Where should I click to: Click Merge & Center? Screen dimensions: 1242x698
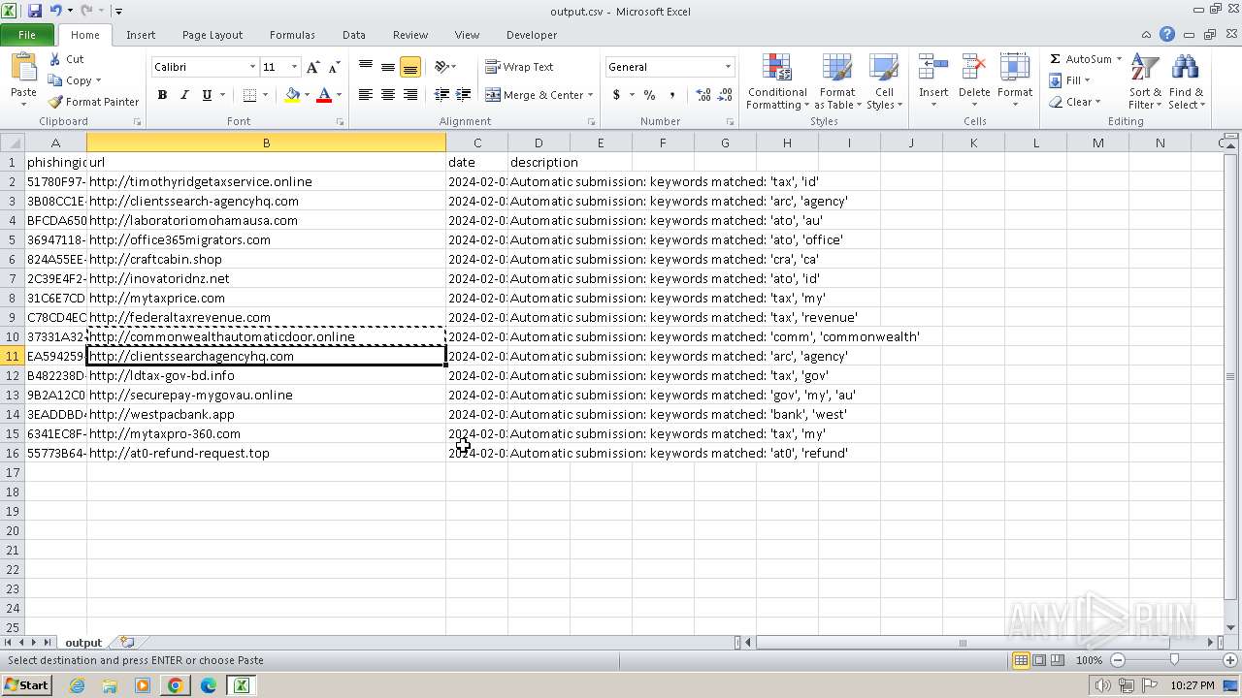pos(535,95)
